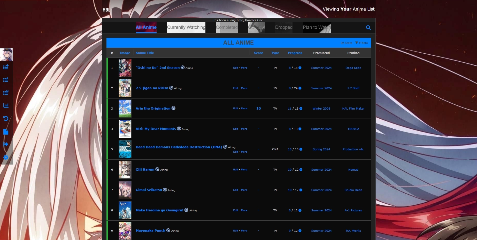Click the broadcast icon next to Giji Harem
This screenshot has height=240, width=477.
(157, 169)
